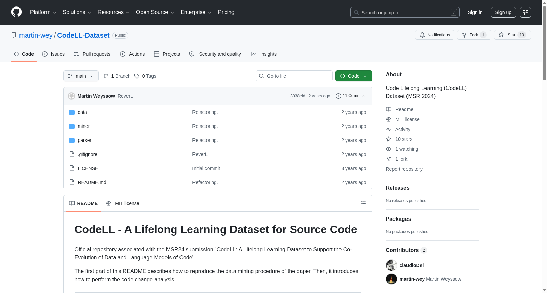Expand the Open Source menu

pyautogui.click(x=155, y=12)
